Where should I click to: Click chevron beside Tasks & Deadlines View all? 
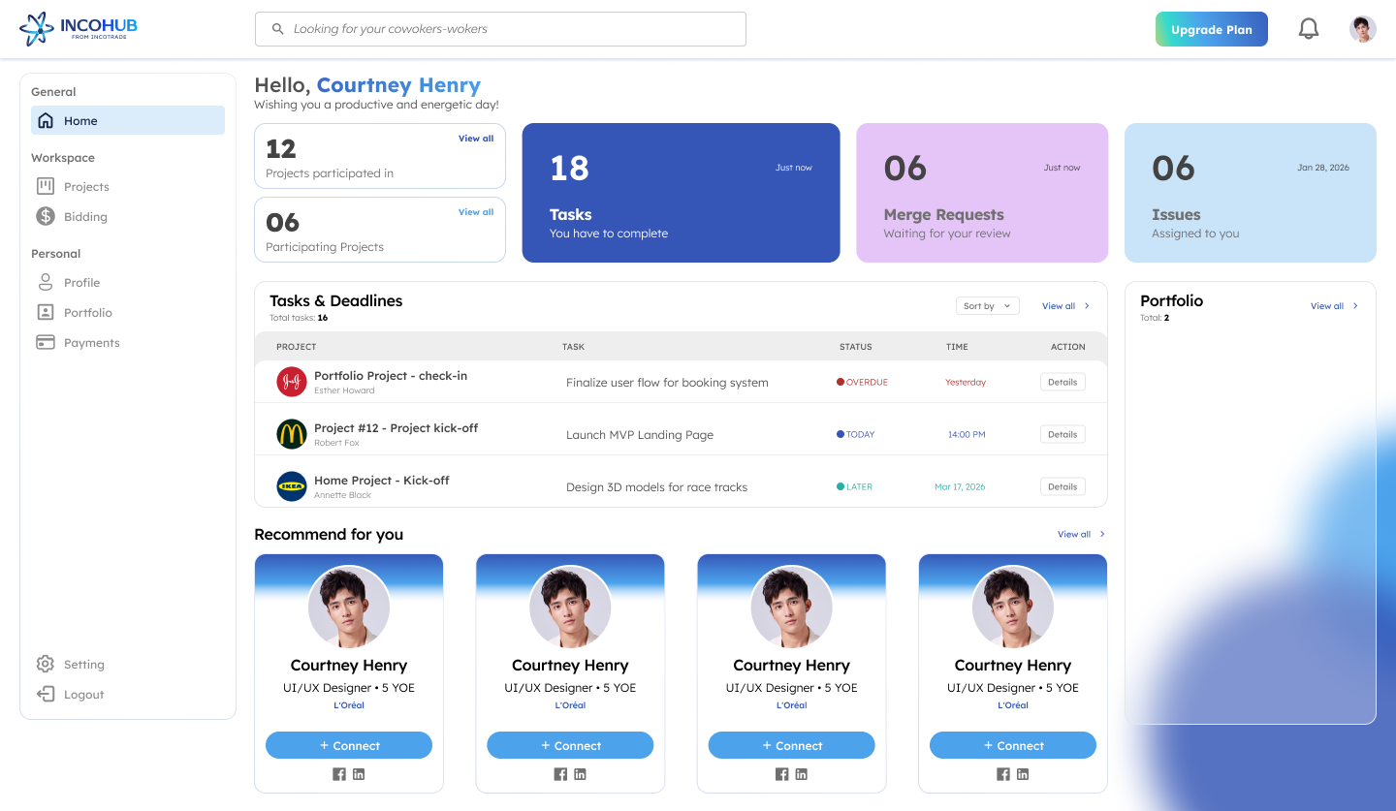point(1087,306)
